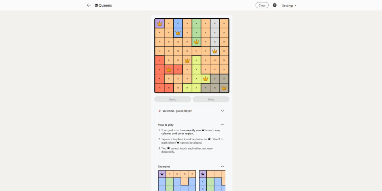This screenshot has height=191, width=382.
Task: Click the Undo button
Action: [173, 99]
